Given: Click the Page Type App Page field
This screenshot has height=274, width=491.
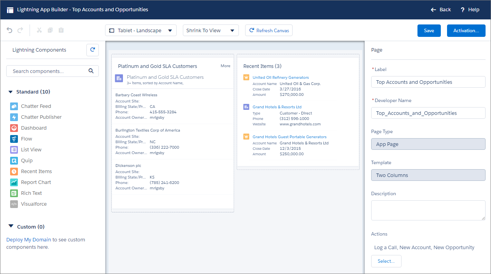Looking at the screenshot, I should pos(428,144).
